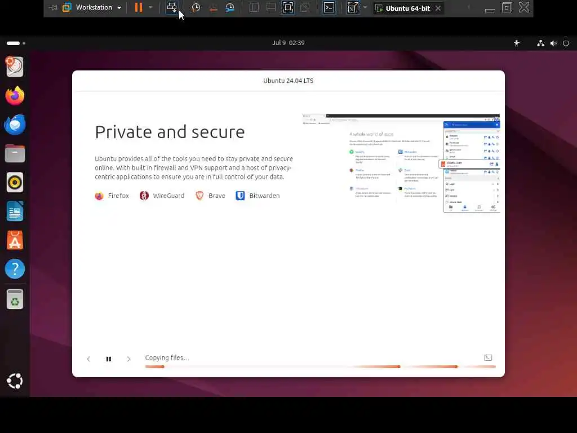Click the Private and secure heading
The height and width of the screenshot is (433, 577).
pos(170,132)
